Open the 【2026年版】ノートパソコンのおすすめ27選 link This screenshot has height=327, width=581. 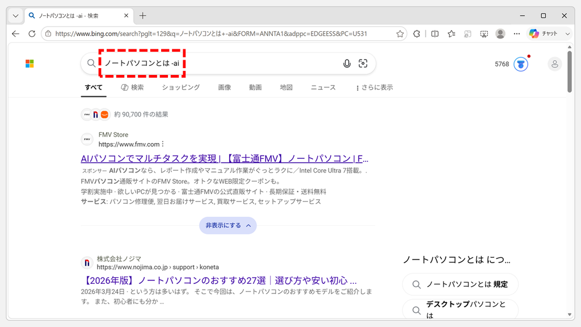tap(218, 280)
